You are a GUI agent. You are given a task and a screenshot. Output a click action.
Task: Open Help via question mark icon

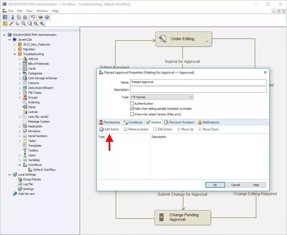tap(47, 17)
